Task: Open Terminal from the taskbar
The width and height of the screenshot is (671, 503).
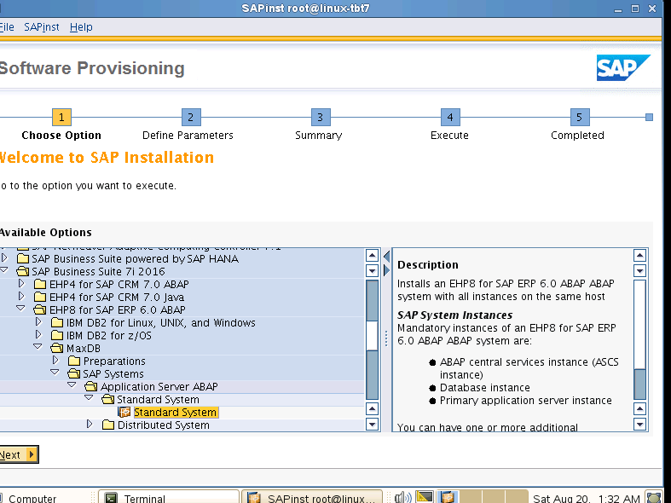Action: (x=169, y=498)
